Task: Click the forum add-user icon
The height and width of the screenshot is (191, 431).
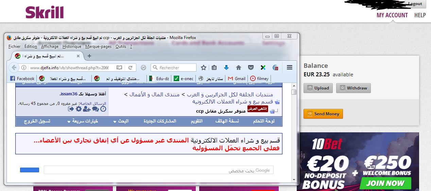Action: (x=87, y=109)
